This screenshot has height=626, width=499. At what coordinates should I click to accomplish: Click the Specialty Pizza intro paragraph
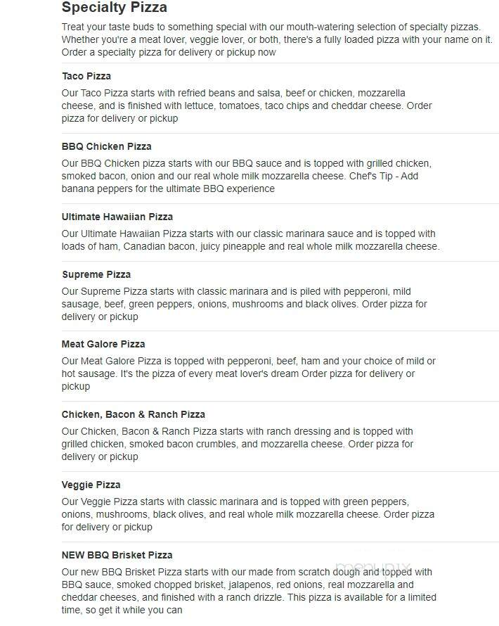click(x=277, y=39)
